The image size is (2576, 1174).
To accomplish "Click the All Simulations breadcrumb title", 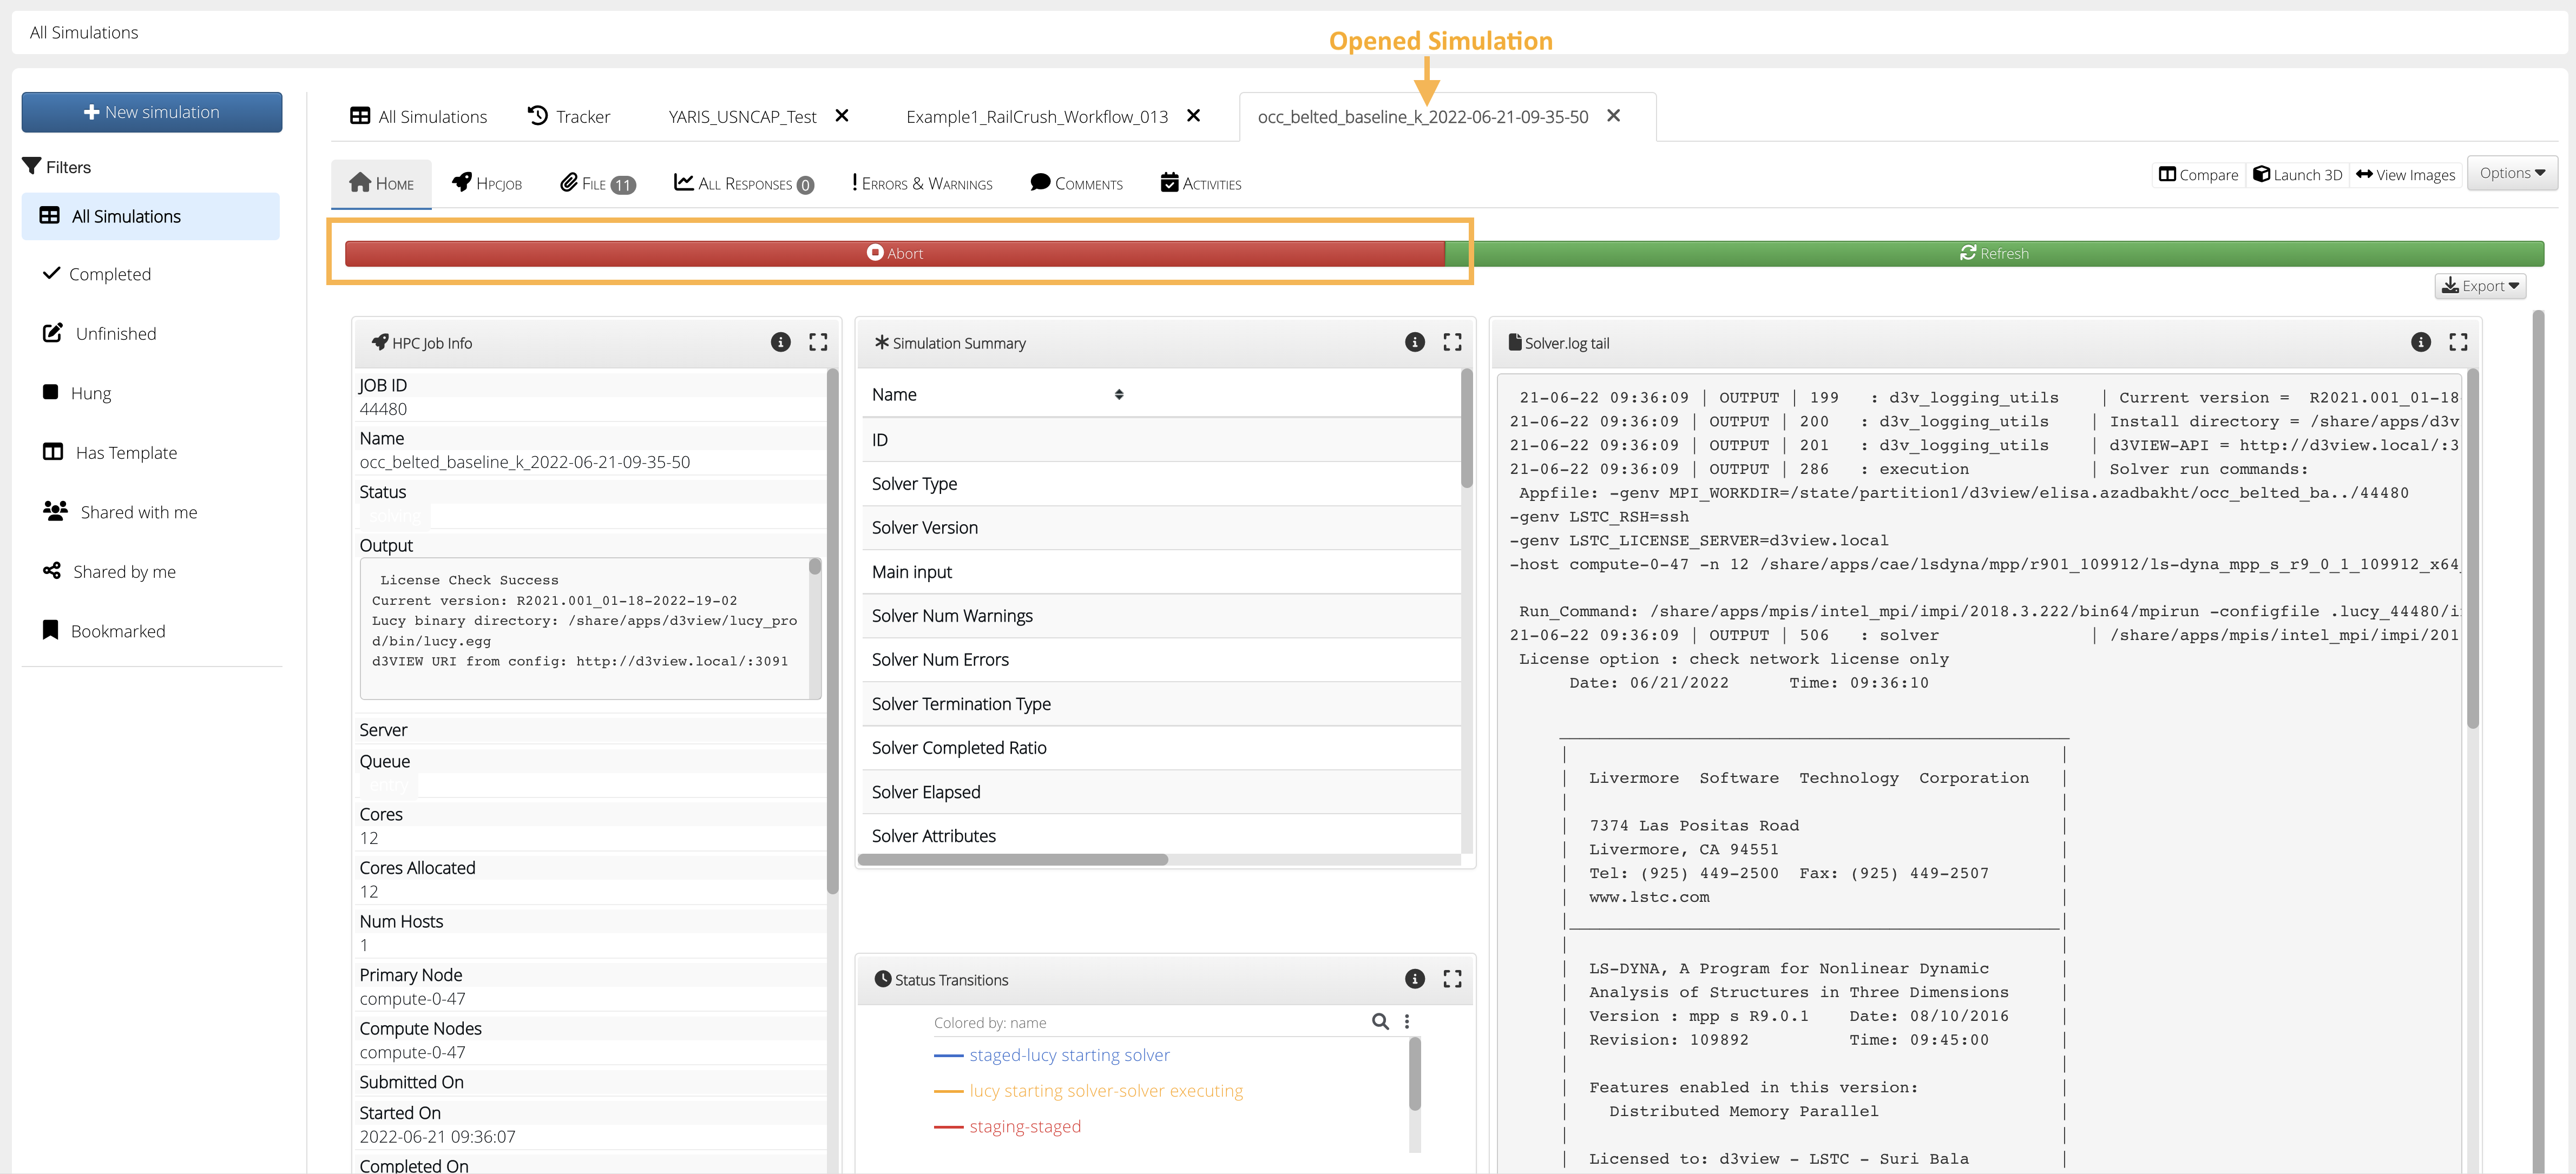I will pyautogui.click(x=84, y=32).
